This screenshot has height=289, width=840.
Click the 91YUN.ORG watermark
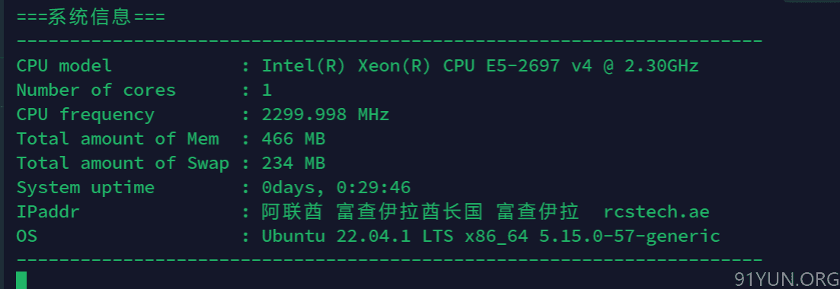pos(786,279)
